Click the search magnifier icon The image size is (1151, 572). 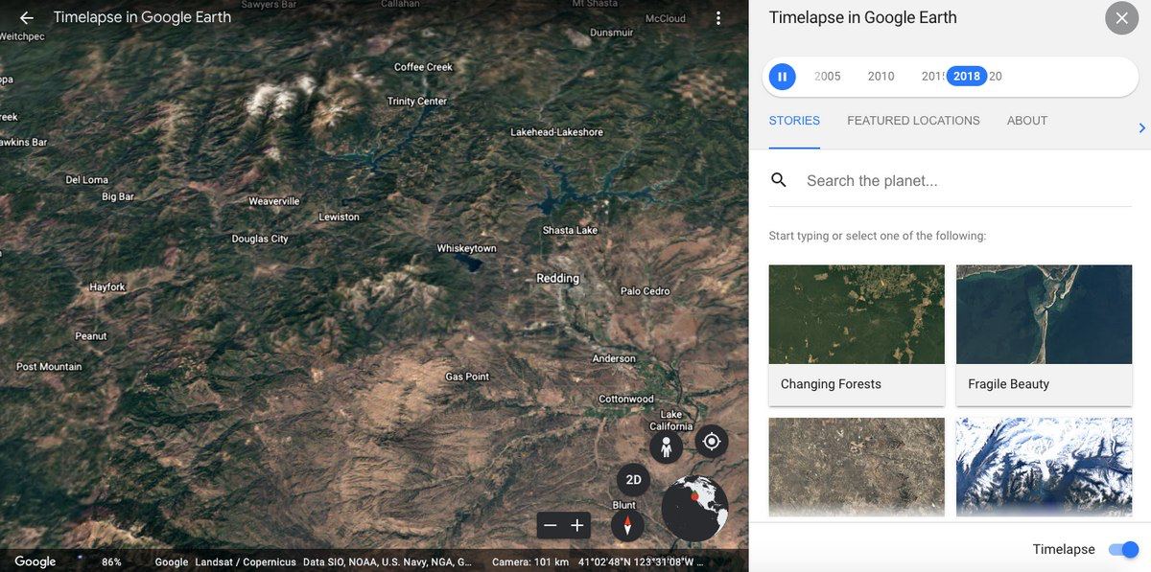click(779, 180)
